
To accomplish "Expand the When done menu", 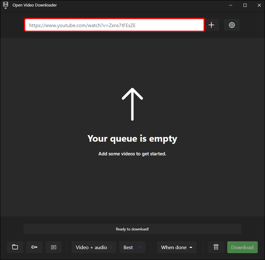I will click(177, 247).
